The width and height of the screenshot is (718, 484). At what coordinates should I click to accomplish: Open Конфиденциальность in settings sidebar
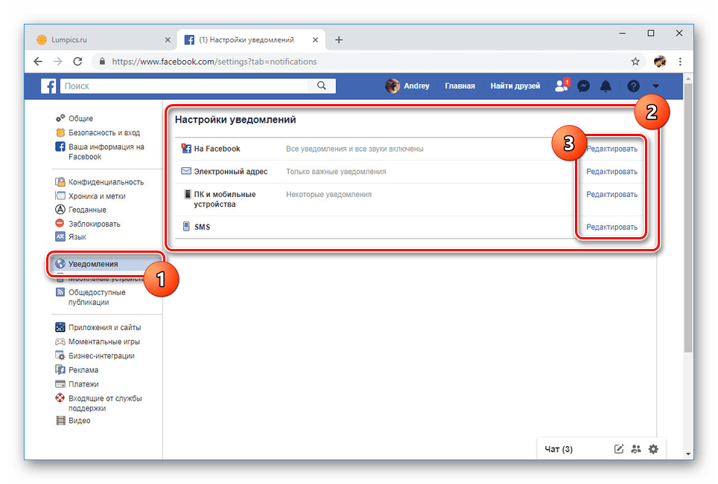[106, 182]
